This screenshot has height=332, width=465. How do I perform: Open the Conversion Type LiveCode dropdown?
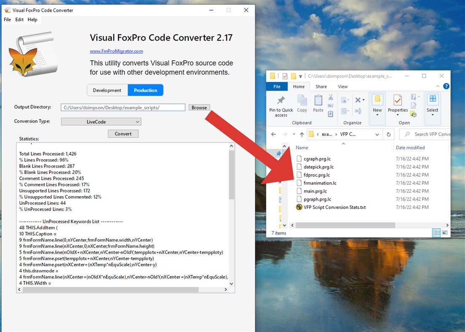pos(101,122)
